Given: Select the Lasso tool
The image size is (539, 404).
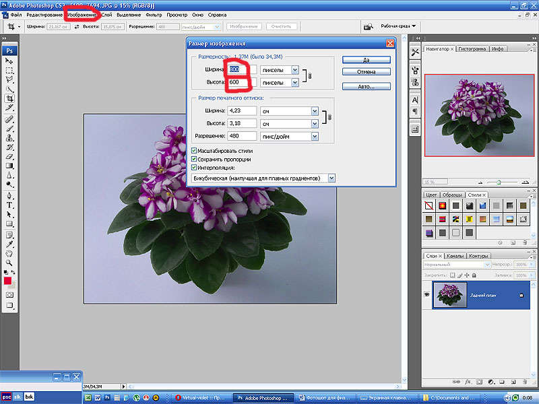Looking at the screenshot, I should pyautogui.click(x=10, y=79).
